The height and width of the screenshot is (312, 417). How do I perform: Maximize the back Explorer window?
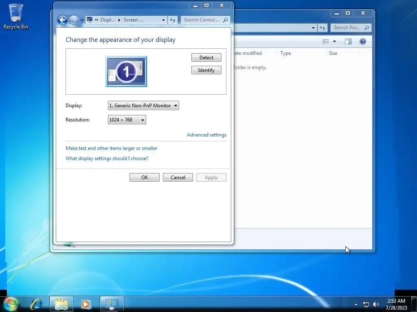click(348, 13)
